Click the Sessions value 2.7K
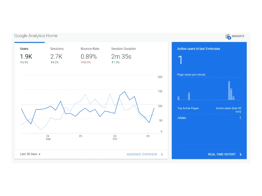This screenshot has height=196, width=262. 57,57
